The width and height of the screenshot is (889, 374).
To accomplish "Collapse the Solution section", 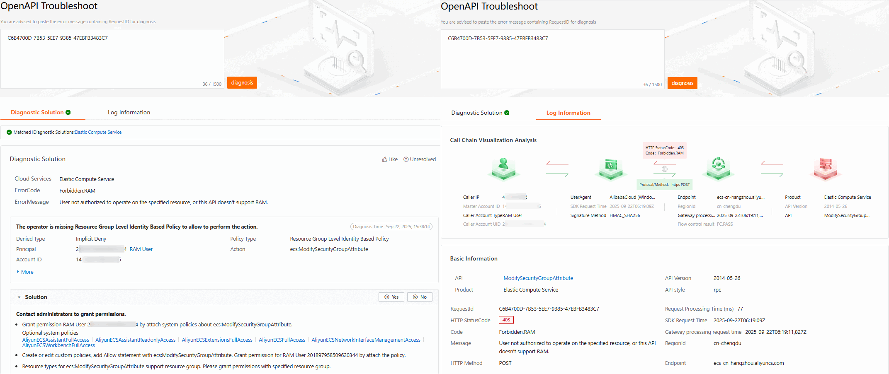I will (x=19, y=297).
